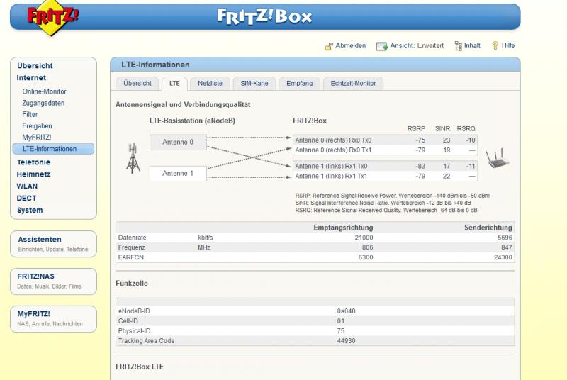Click row Antenne 1 (links) Rx1 Tx1
Image resolution: width=567 pixels, height=380 pixels.
(x=385, y=176)
